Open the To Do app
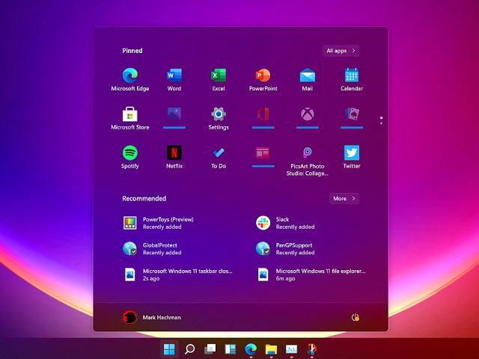Screen dimensions: 479x359 point(219,158)
